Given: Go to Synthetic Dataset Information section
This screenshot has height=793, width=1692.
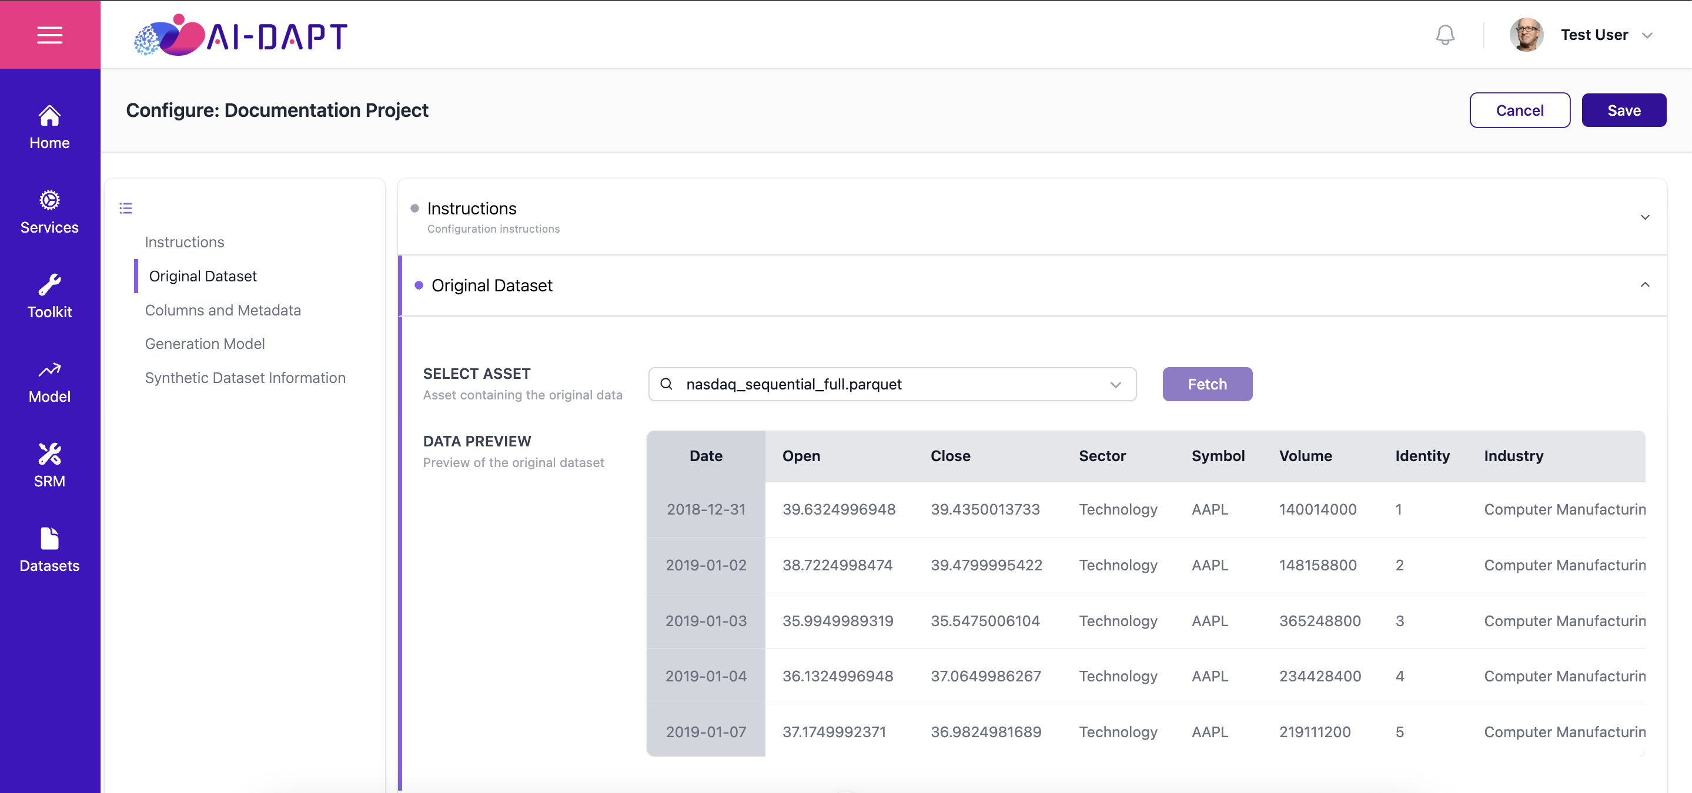Looking at the screenshot, I should coord(245,378).
